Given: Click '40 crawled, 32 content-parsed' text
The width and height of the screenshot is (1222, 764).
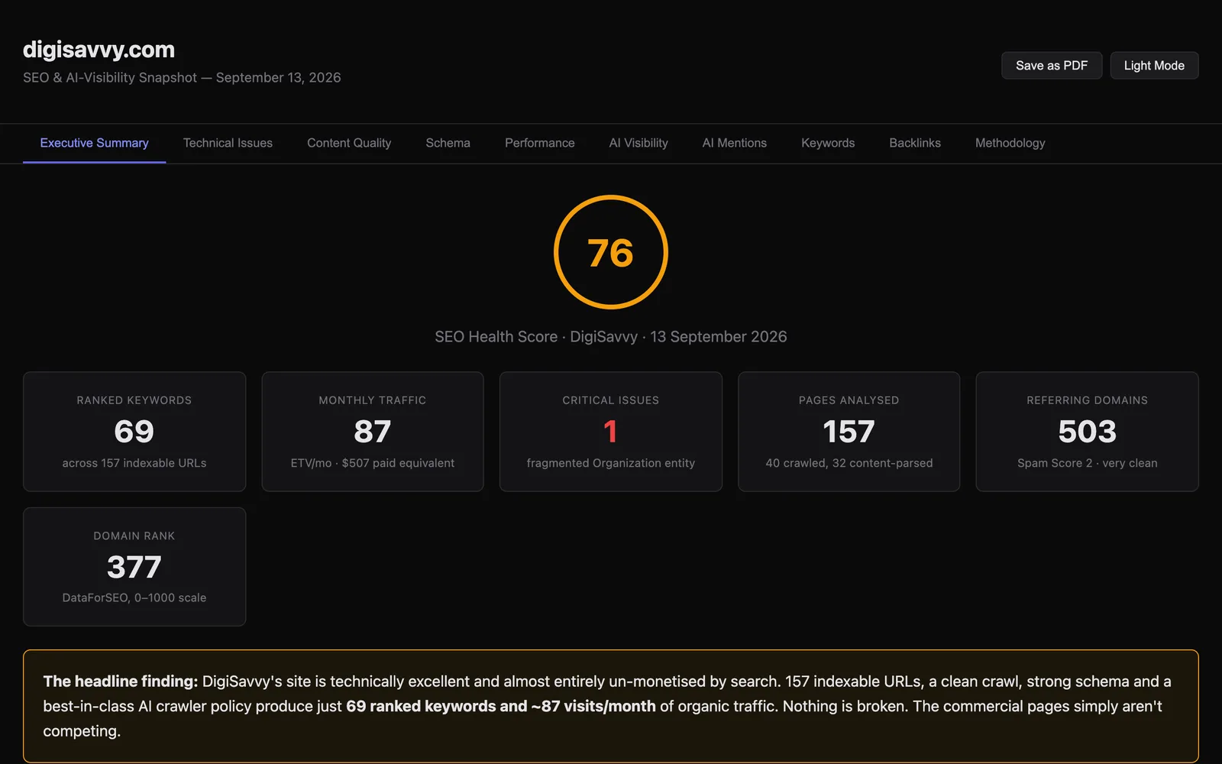Looking at the screenshot, I should 849,463.
